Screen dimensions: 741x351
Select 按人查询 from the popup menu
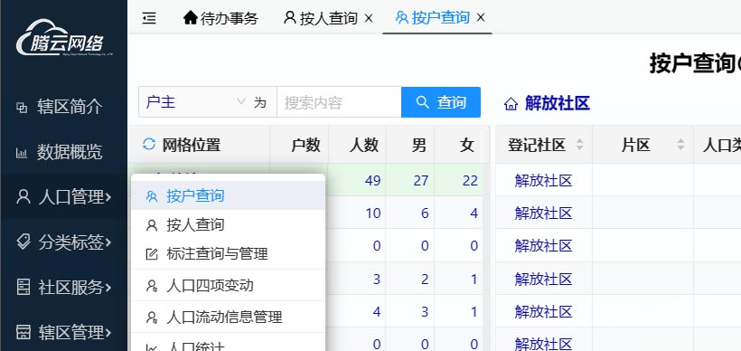tap(229, 224)
